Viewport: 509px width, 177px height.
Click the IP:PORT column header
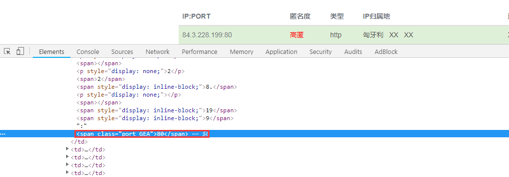click(196, 16)
